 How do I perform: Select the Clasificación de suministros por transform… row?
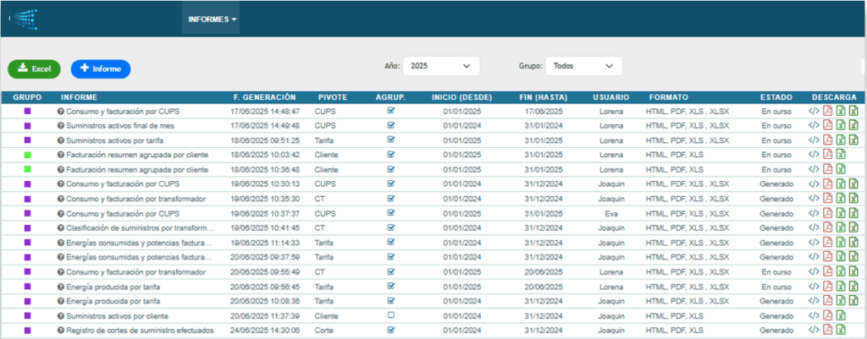[140, 227]
